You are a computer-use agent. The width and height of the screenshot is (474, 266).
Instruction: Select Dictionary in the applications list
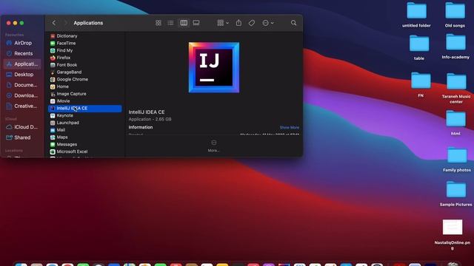pos(85,36)
